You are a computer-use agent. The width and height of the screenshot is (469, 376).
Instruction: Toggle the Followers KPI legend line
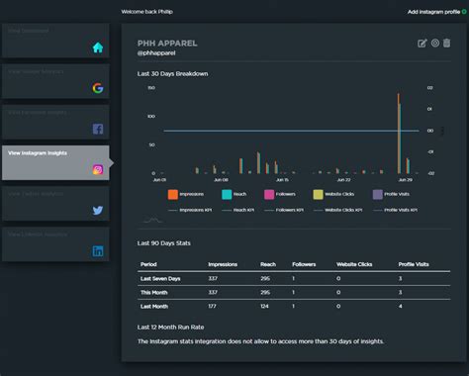pyautogui.click(x=284, y=210)
